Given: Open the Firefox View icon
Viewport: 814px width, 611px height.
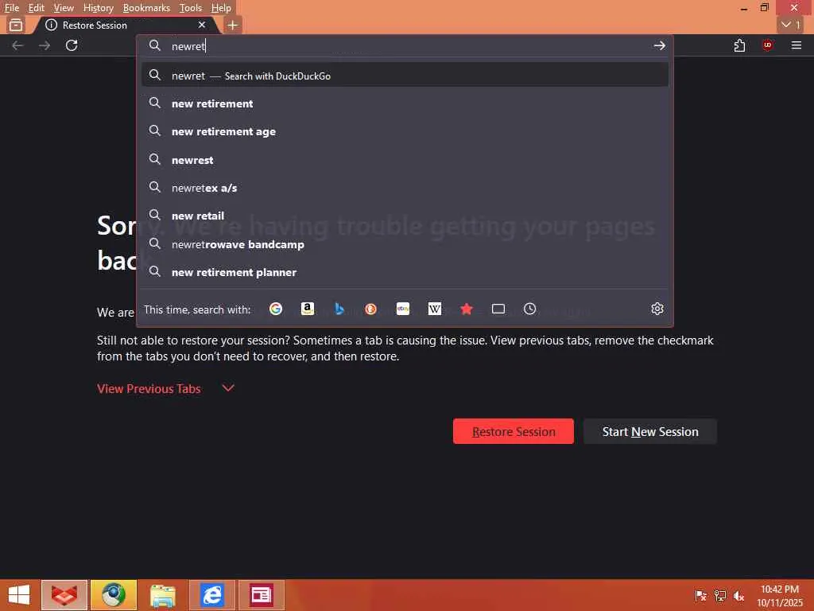Looking at the screenshot, I should pos(16,25).
